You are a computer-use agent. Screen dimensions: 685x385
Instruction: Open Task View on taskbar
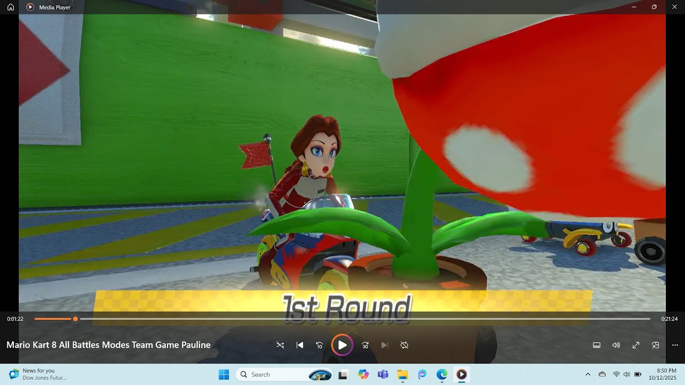(343, 374)
